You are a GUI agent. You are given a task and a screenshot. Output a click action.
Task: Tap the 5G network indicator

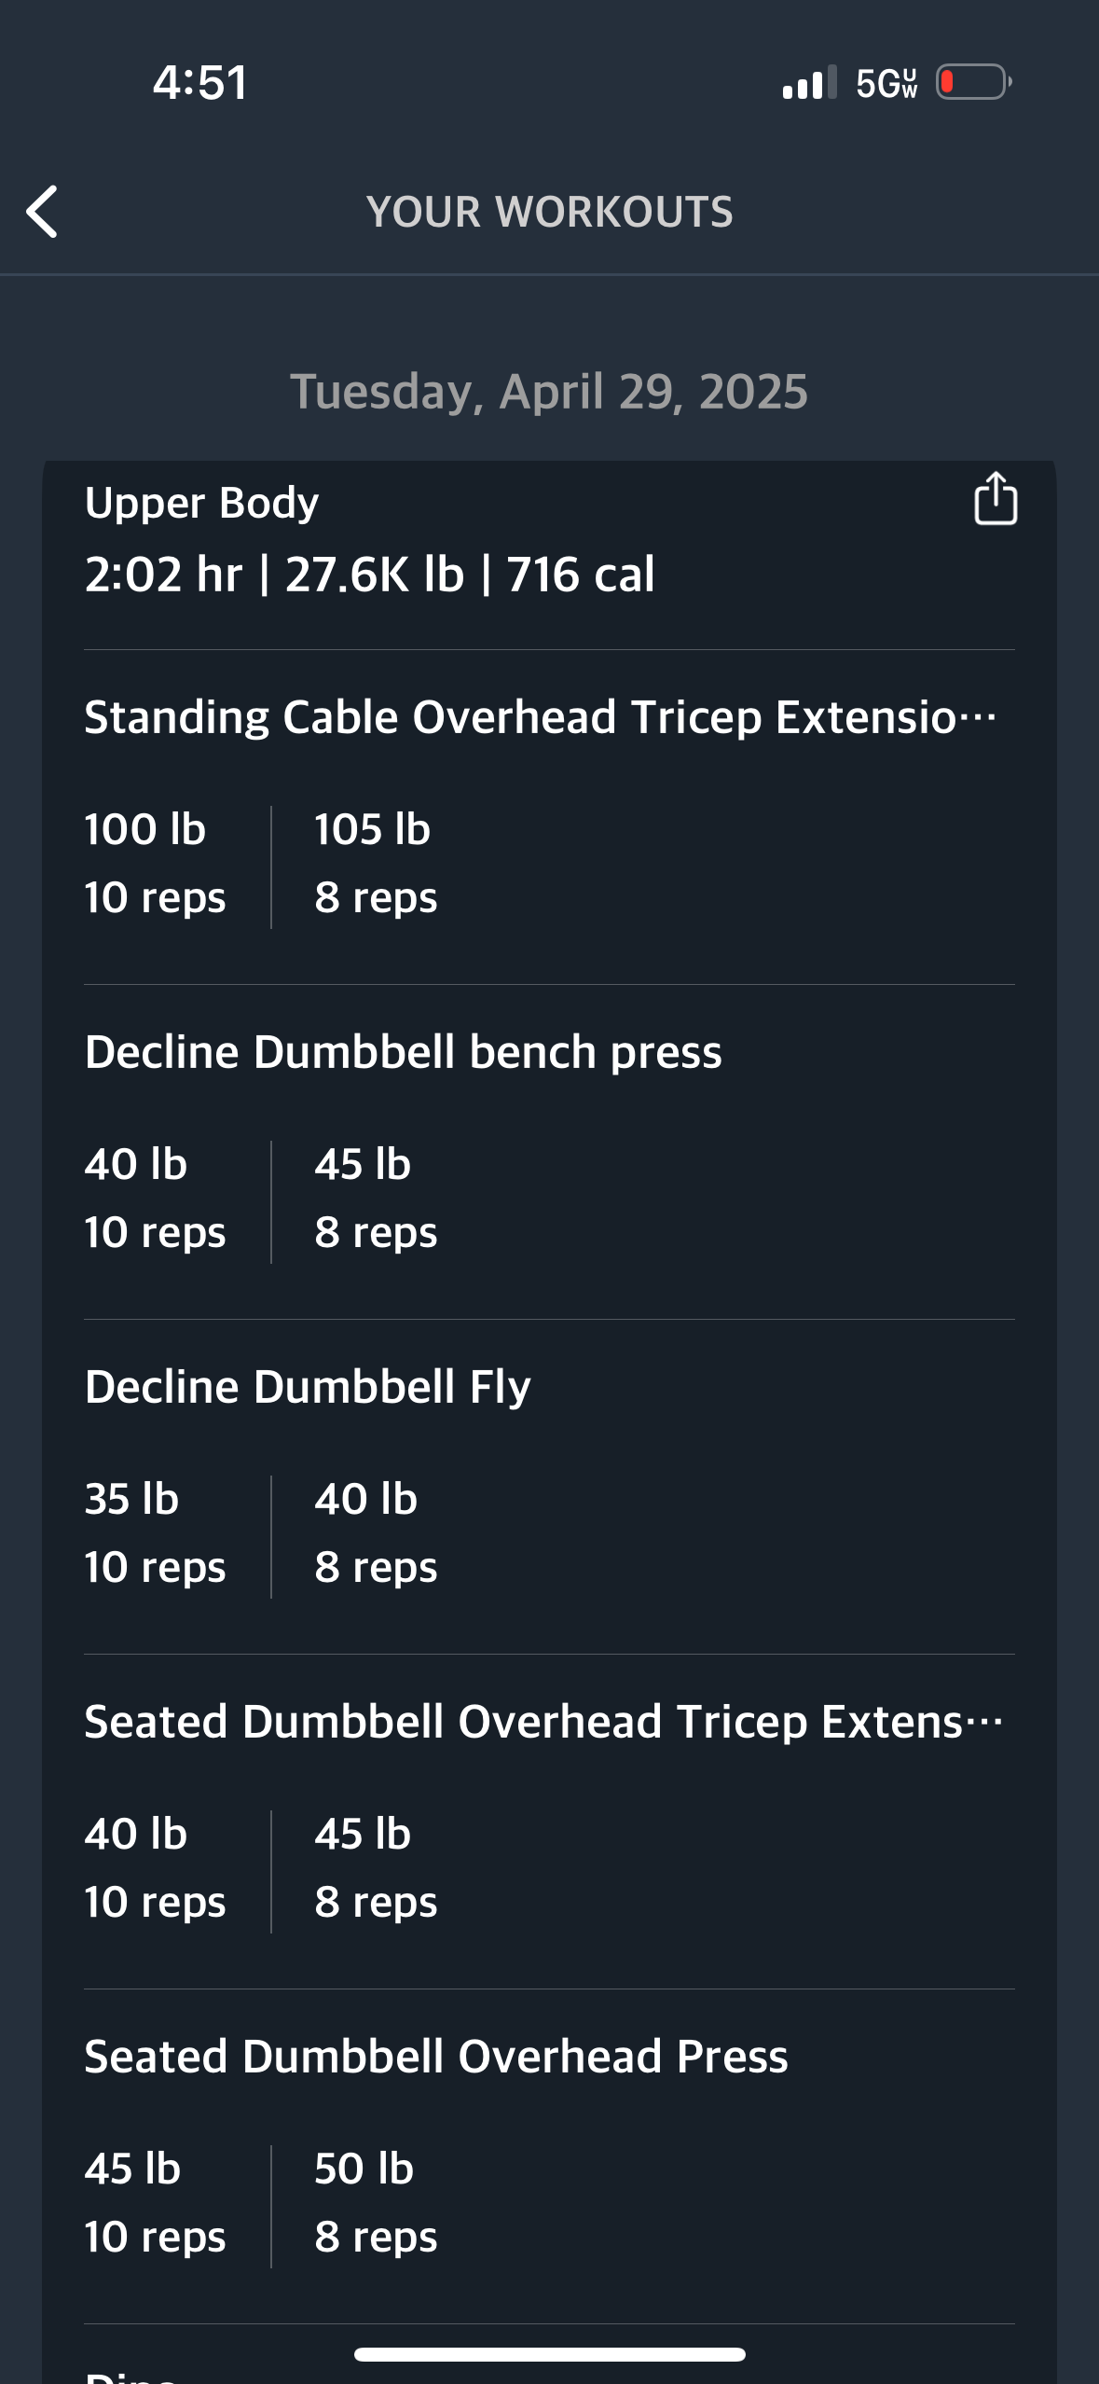pyautogui.click(x=886, y=83)
